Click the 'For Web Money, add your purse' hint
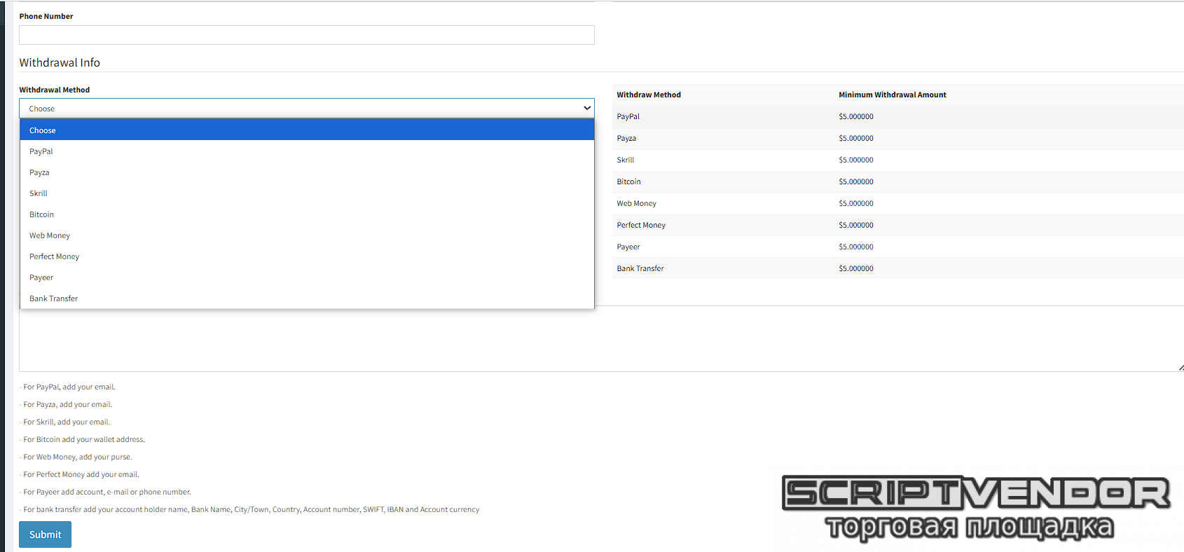 click(76, 457)
